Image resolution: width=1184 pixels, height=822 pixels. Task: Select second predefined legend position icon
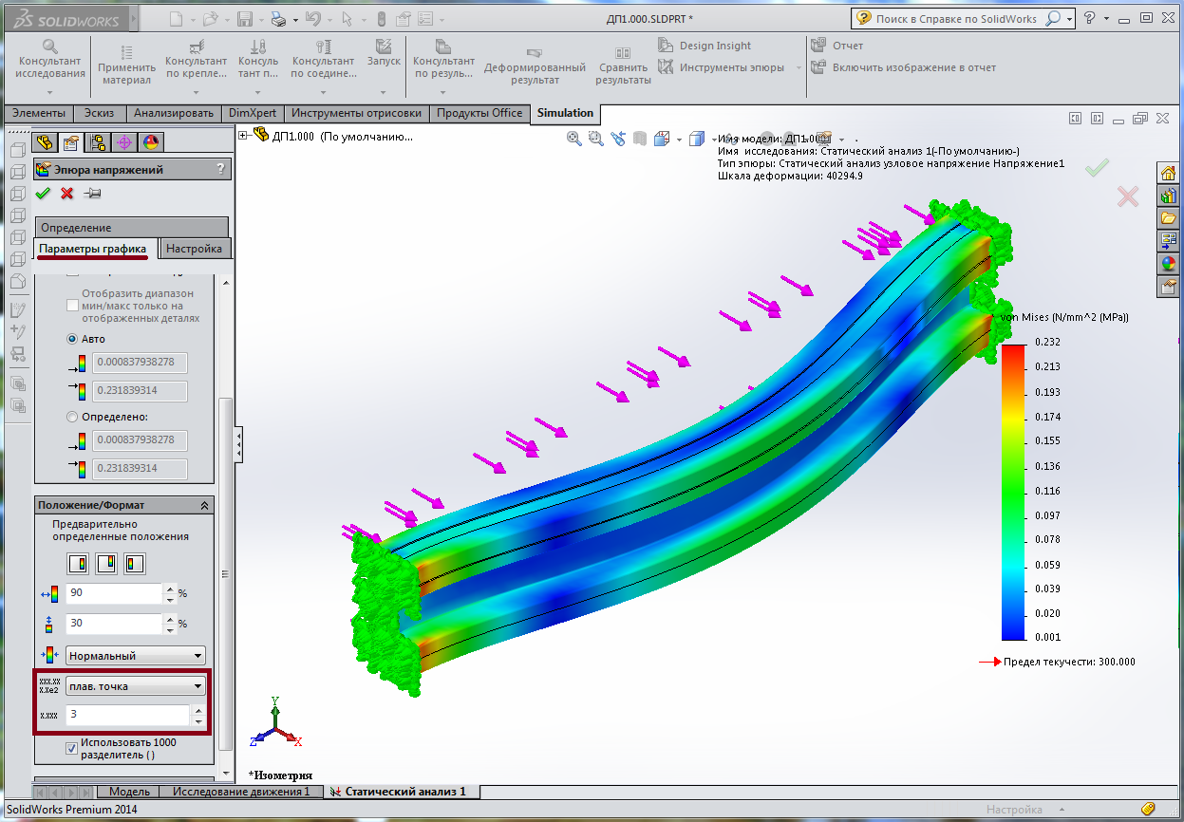tap(106, 563)
